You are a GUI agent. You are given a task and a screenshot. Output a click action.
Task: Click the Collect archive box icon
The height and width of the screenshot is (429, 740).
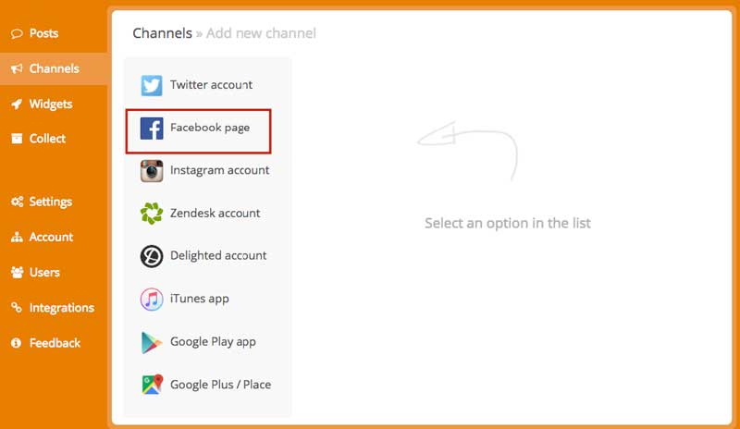click(17, 139)
